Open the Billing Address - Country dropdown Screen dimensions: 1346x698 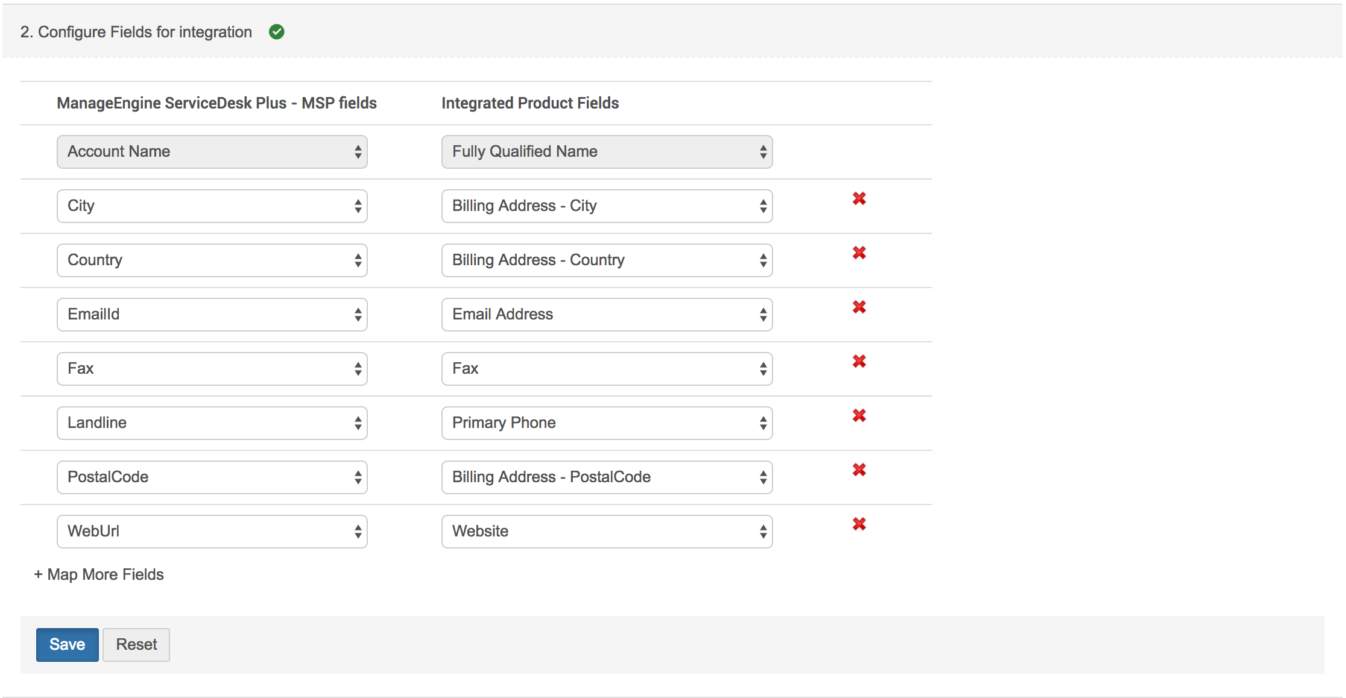(607, 260)
